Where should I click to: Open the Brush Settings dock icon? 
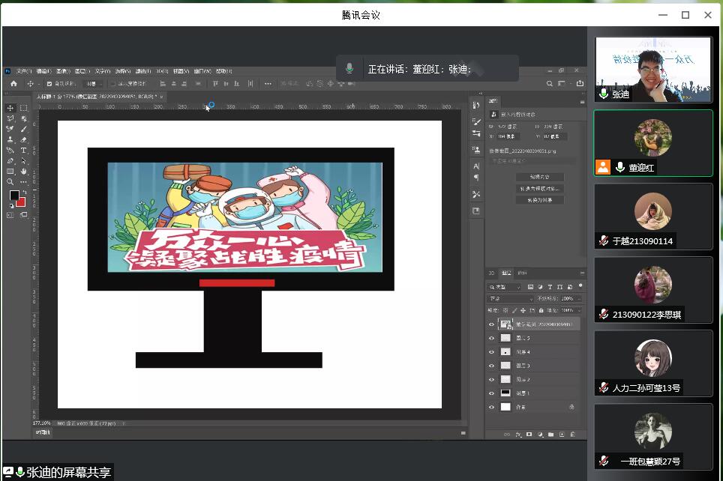pos(476,121)
